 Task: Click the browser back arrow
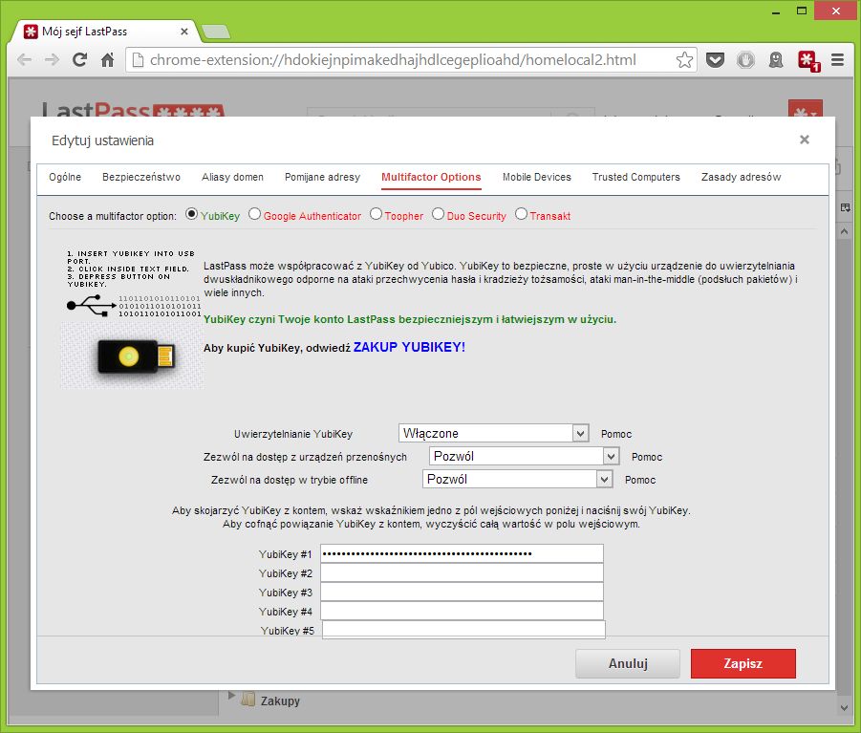click(24, 60)
